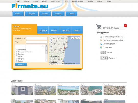Viewport: 138px width, 103px height.
Task: Switch to the Отчети search tab
Action: point(54,30)
